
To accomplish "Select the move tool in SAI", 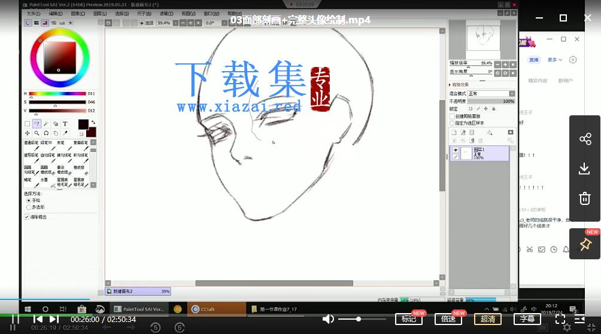I will coord(27,133).
